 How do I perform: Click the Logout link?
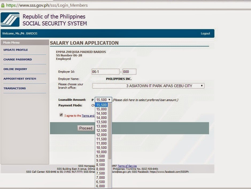point(205,33)
